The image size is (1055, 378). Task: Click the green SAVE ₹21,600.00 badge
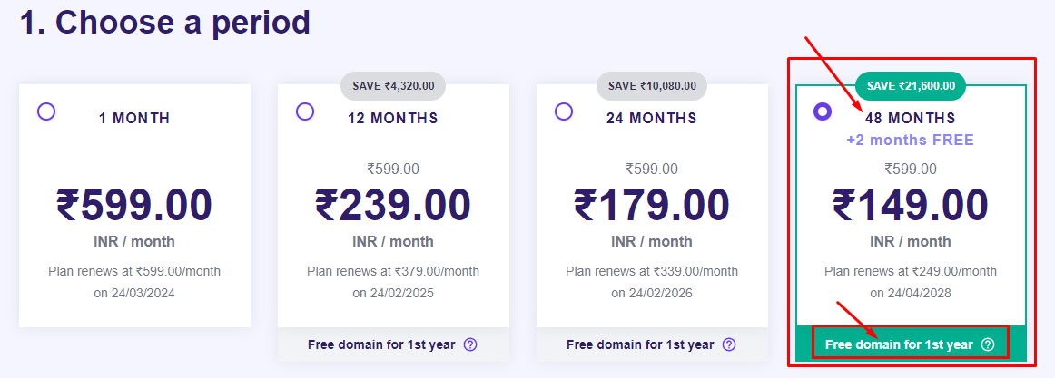[x=911, y=86]
